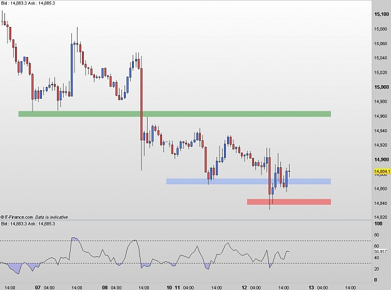Viewport: 391px width, 290px height.
Task: Click the 15,000 price axis label
Action: (x=382, y=87)
